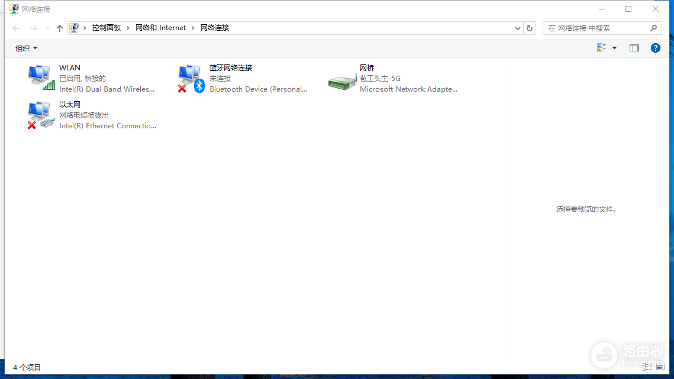The height and width of the screenshot is (379, 674).
Task: Expand the chevron before 控制面板 breadcrumb
Action: click(x=85, y=28)
